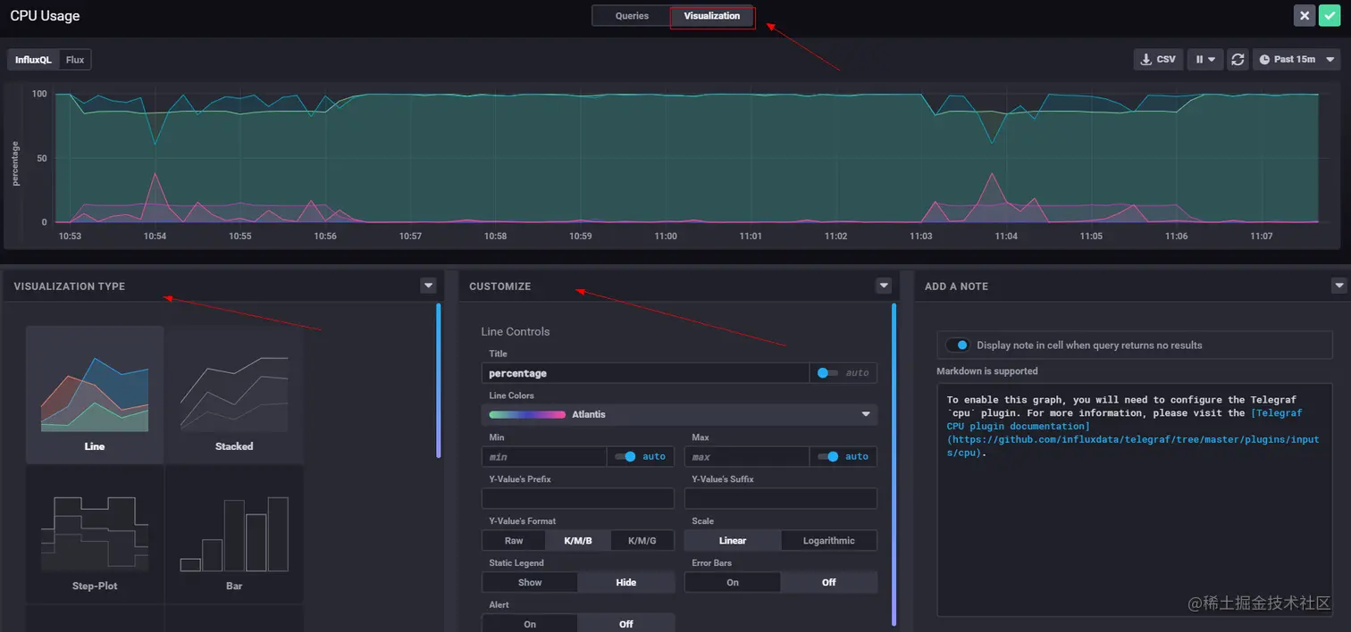Click the green checkmark save icon
Screen dimensions: 1351x632
click(1331, 15)
